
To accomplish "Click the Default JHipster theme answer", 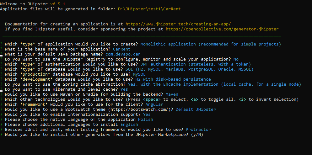I will [x=196, y=110].
